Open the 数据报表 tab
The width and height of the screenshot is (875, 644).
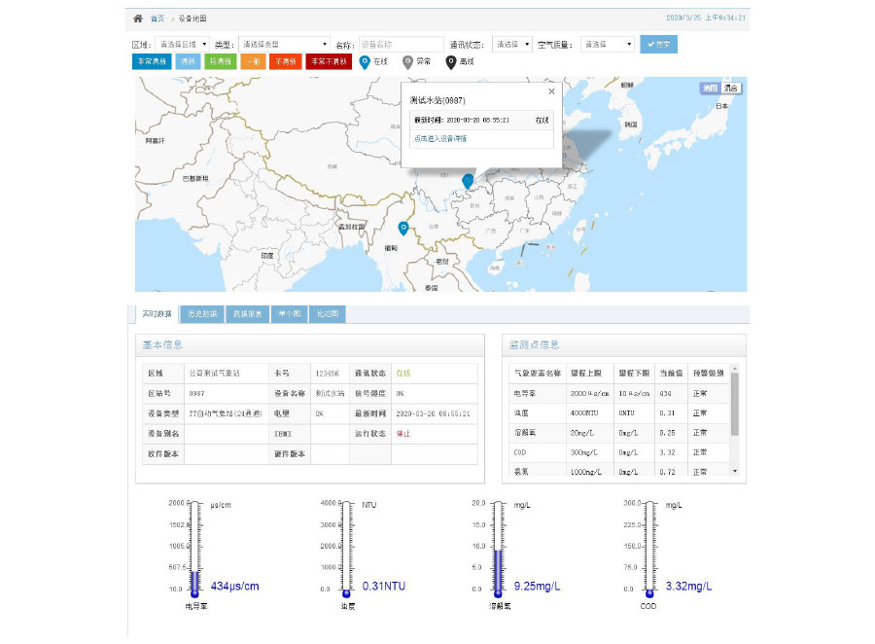pos(247,314)
